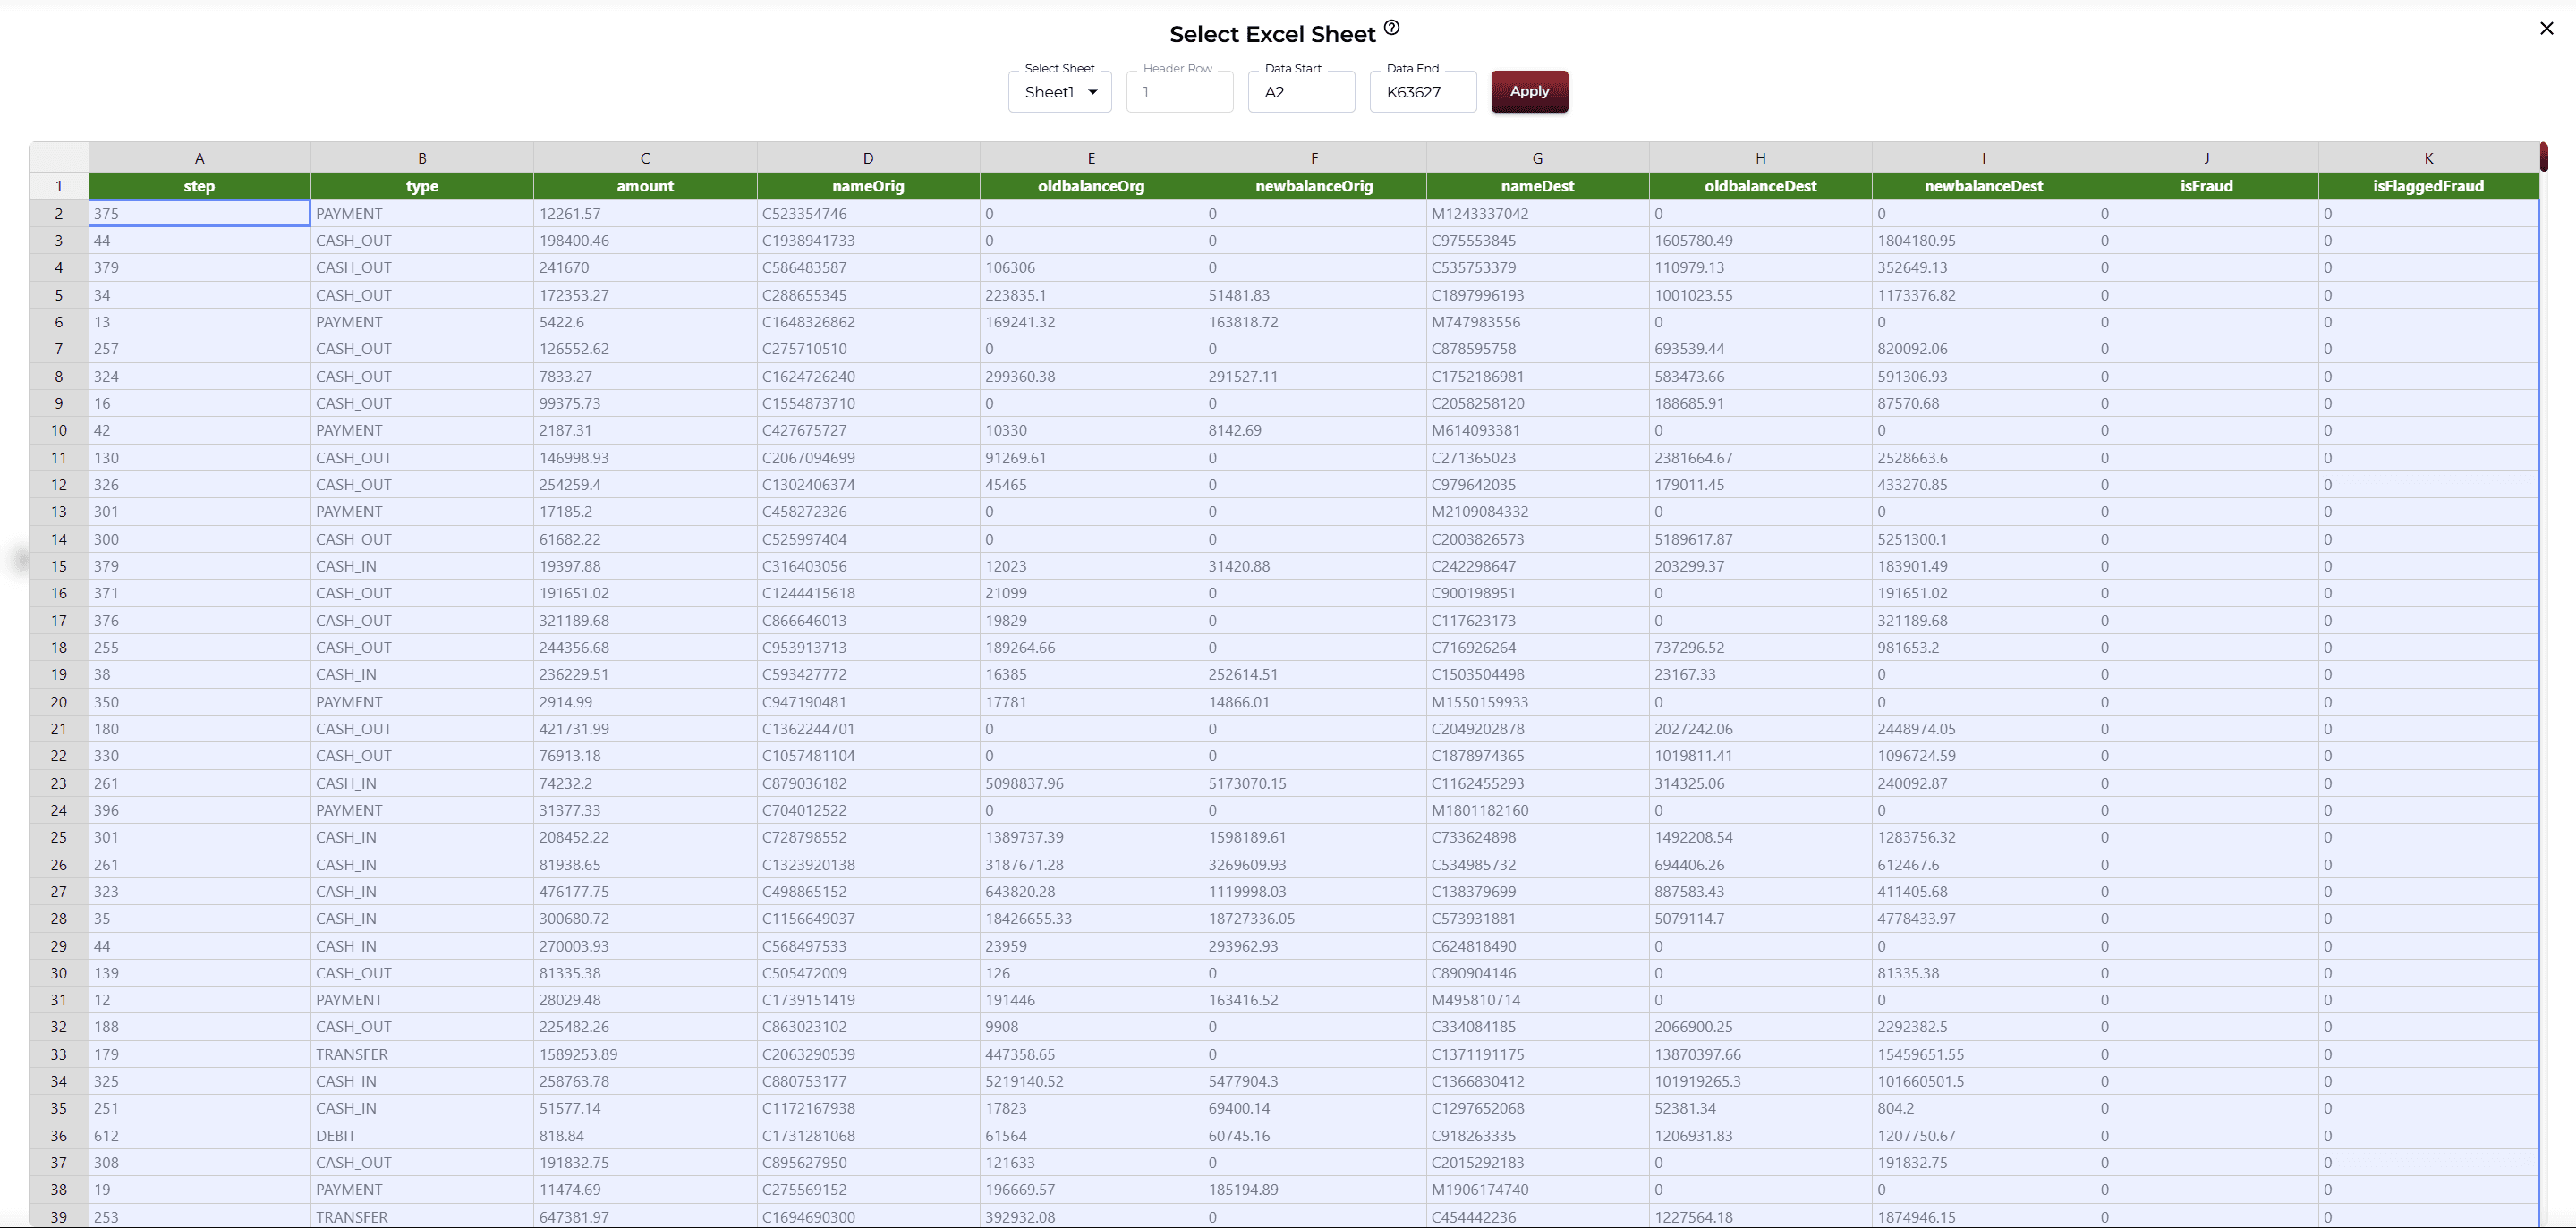Click cell C2067094699
Image resolution: width=2576 pixels, height=1228 pixels.
pos(868,457)
